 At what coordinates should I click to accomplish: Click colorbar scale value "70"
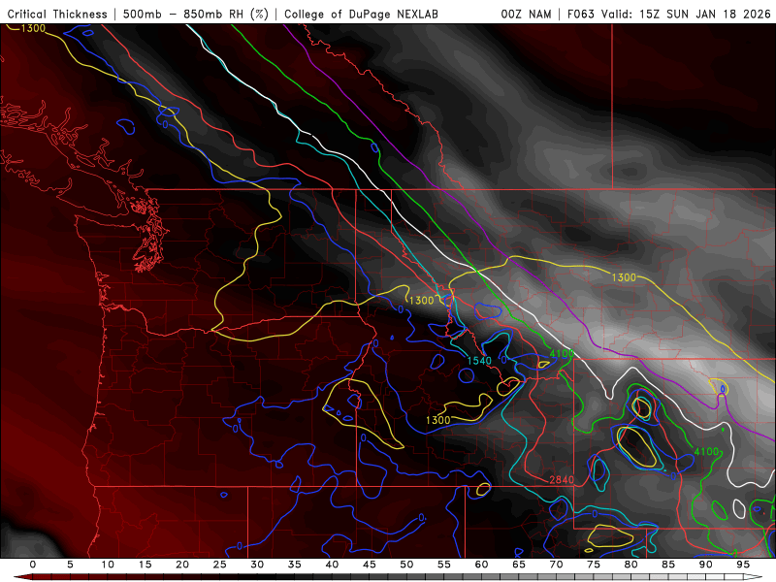pos(556,565)
